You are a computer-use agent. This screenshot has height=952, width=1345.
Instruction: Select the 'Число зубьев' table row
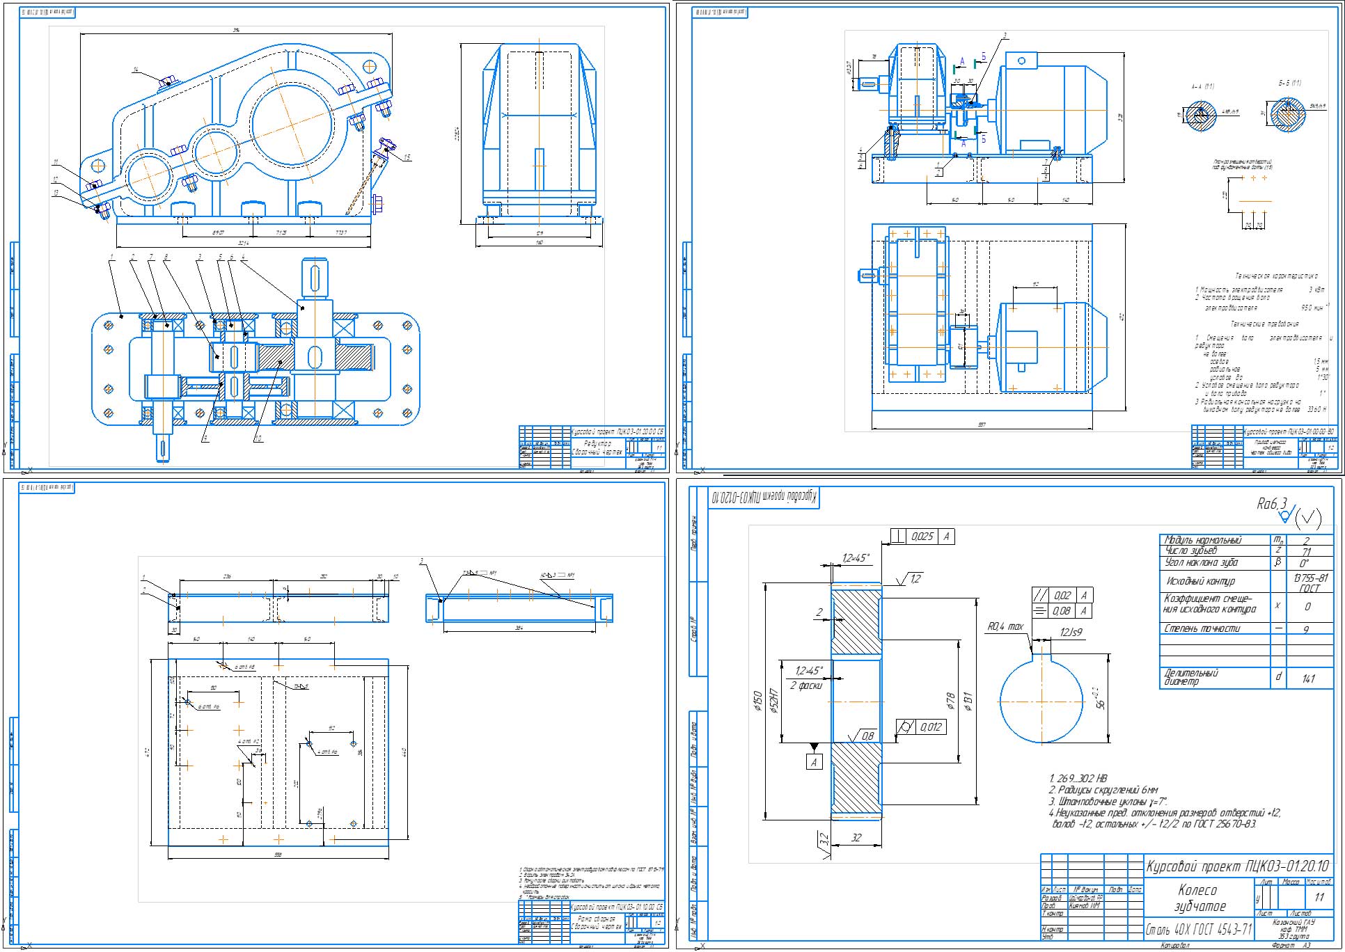1246,551
